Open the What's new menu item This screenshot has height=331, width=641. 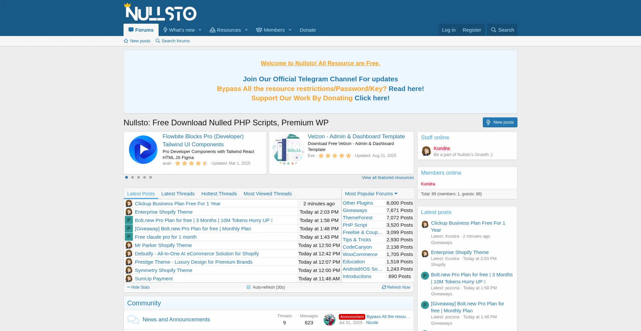179,30
